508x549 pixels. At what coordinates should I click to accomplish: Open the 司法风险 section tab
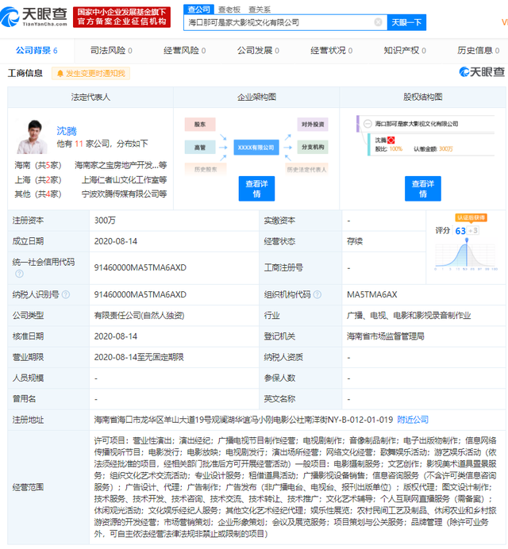[111, 51]
